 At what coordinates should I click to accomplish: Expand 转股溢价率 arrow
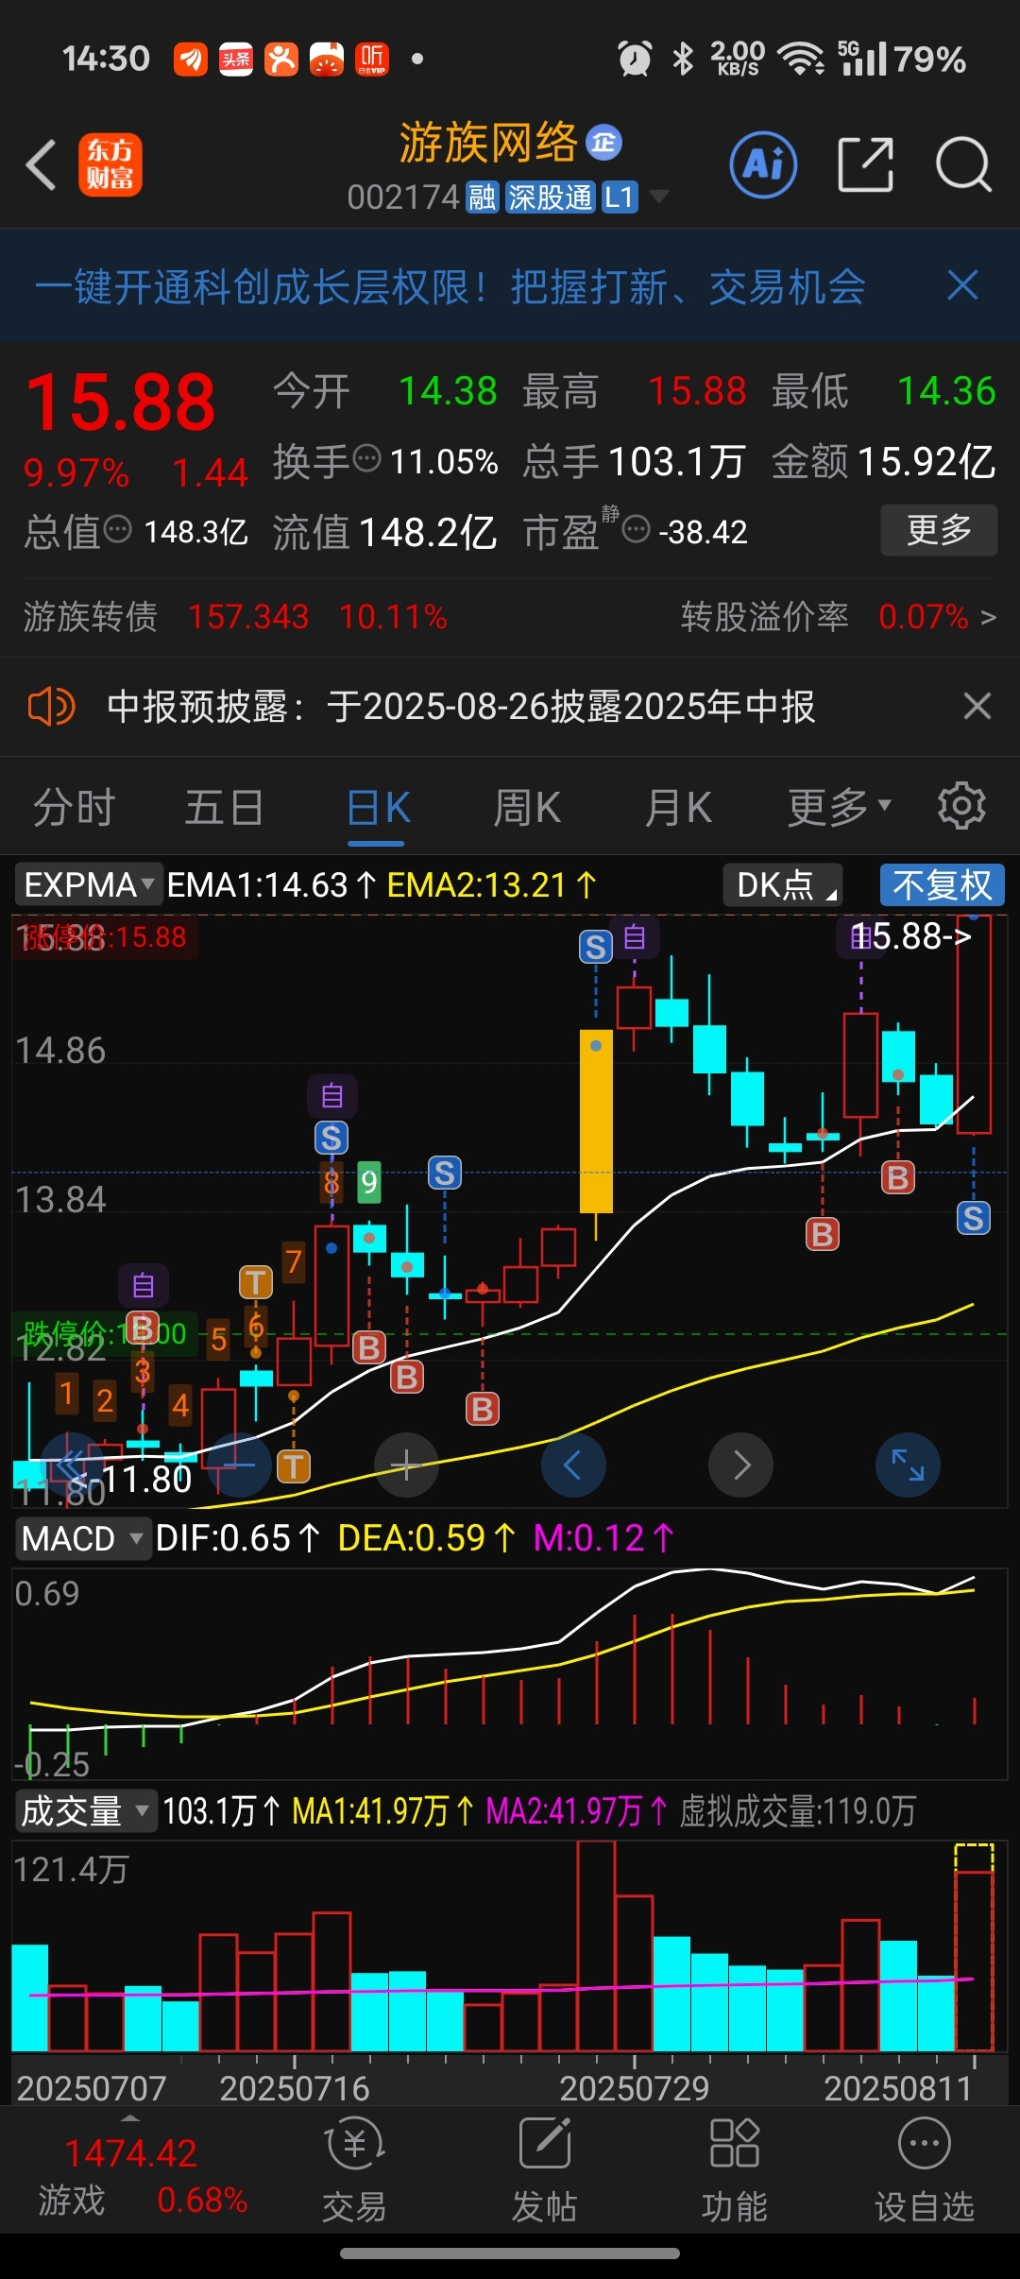[988, 617]
